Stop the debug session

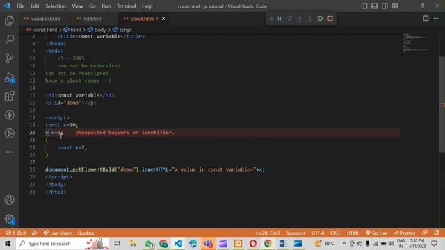(x=330, y=19)
